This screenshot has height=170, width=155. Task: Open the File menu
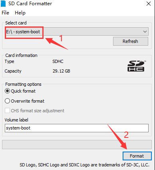point(5,13)
